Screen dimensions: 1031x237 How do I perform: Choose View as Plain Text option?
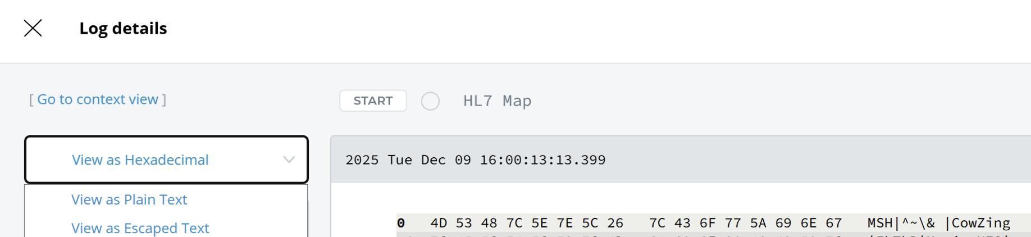[129, 200]
